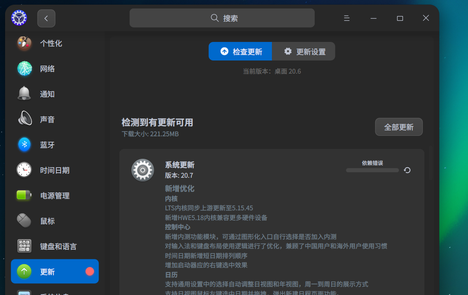The image size is (468, 295).
Task: Select the 检查更新 check updates tab
Action: 240,51
